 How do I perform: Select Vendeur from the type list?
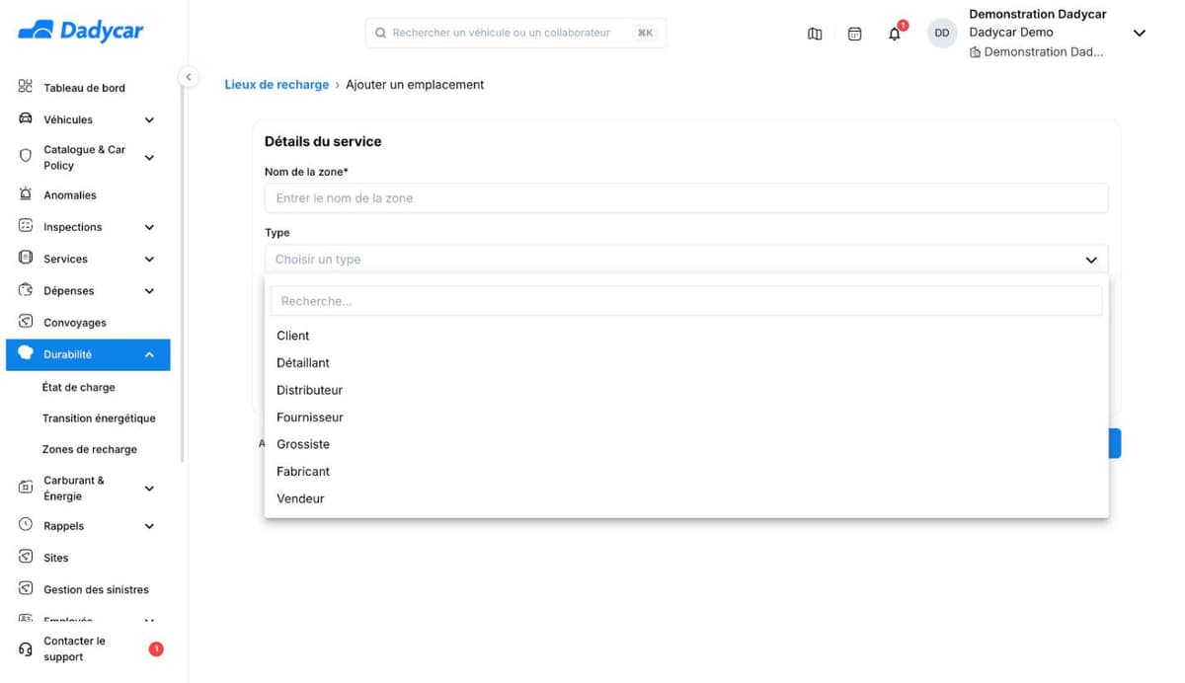click(x=686, y=498)
